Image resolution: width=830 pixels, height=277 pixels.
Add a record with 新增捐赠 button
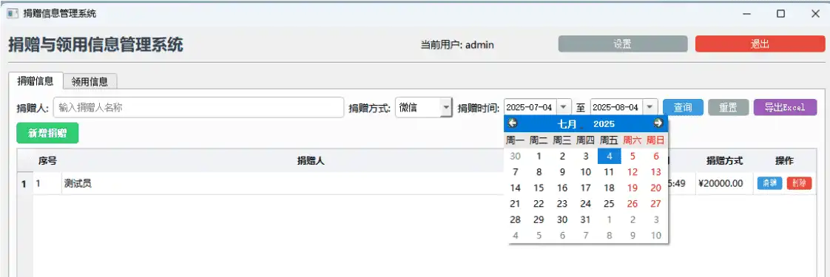[x=47, y=133]
